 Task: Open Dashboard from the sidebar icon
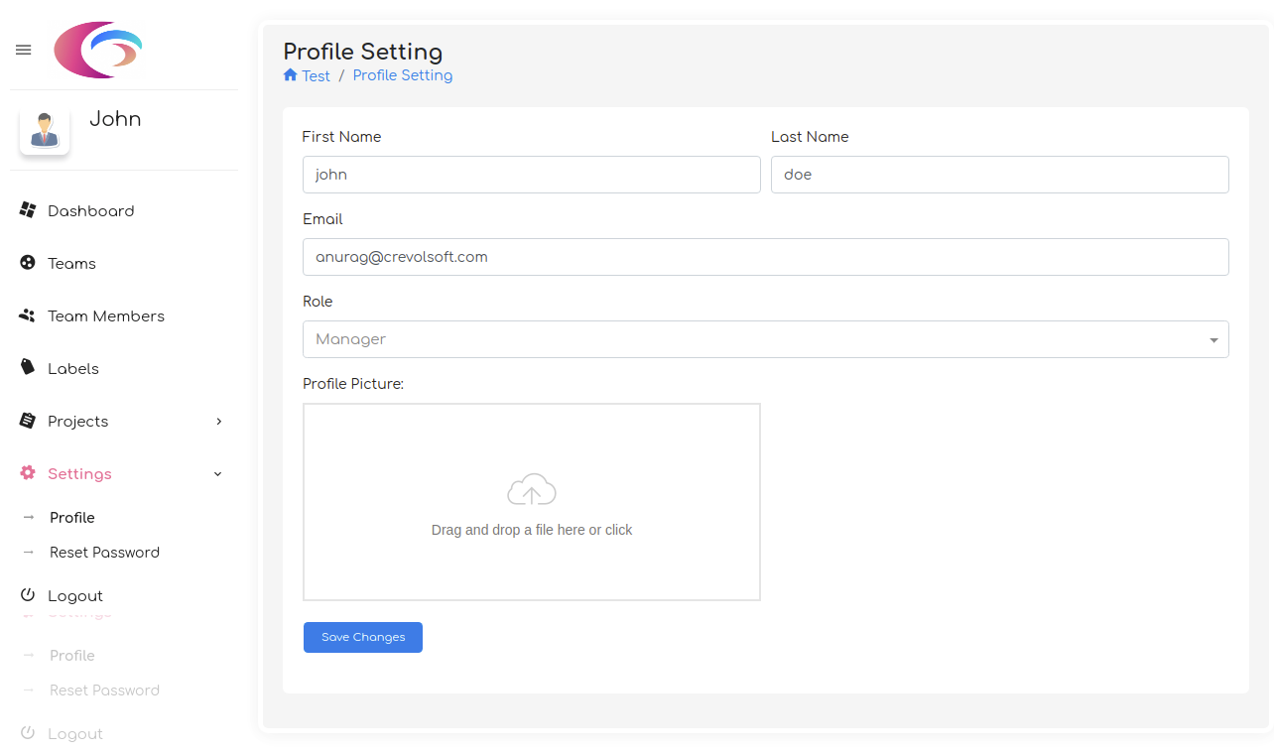click(28, 210)
